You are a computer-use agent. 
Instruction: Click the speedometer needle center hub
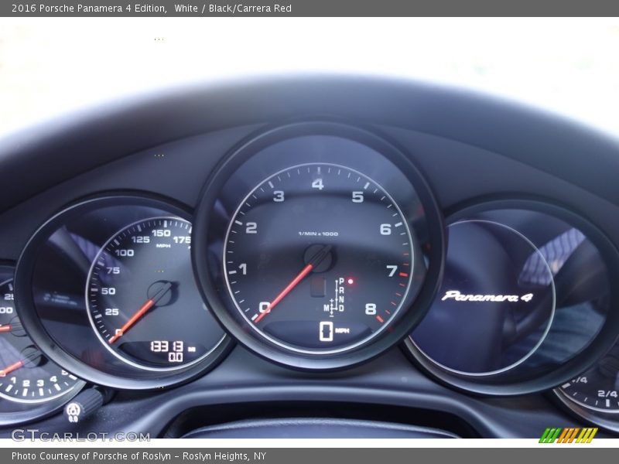coord(160,294)
